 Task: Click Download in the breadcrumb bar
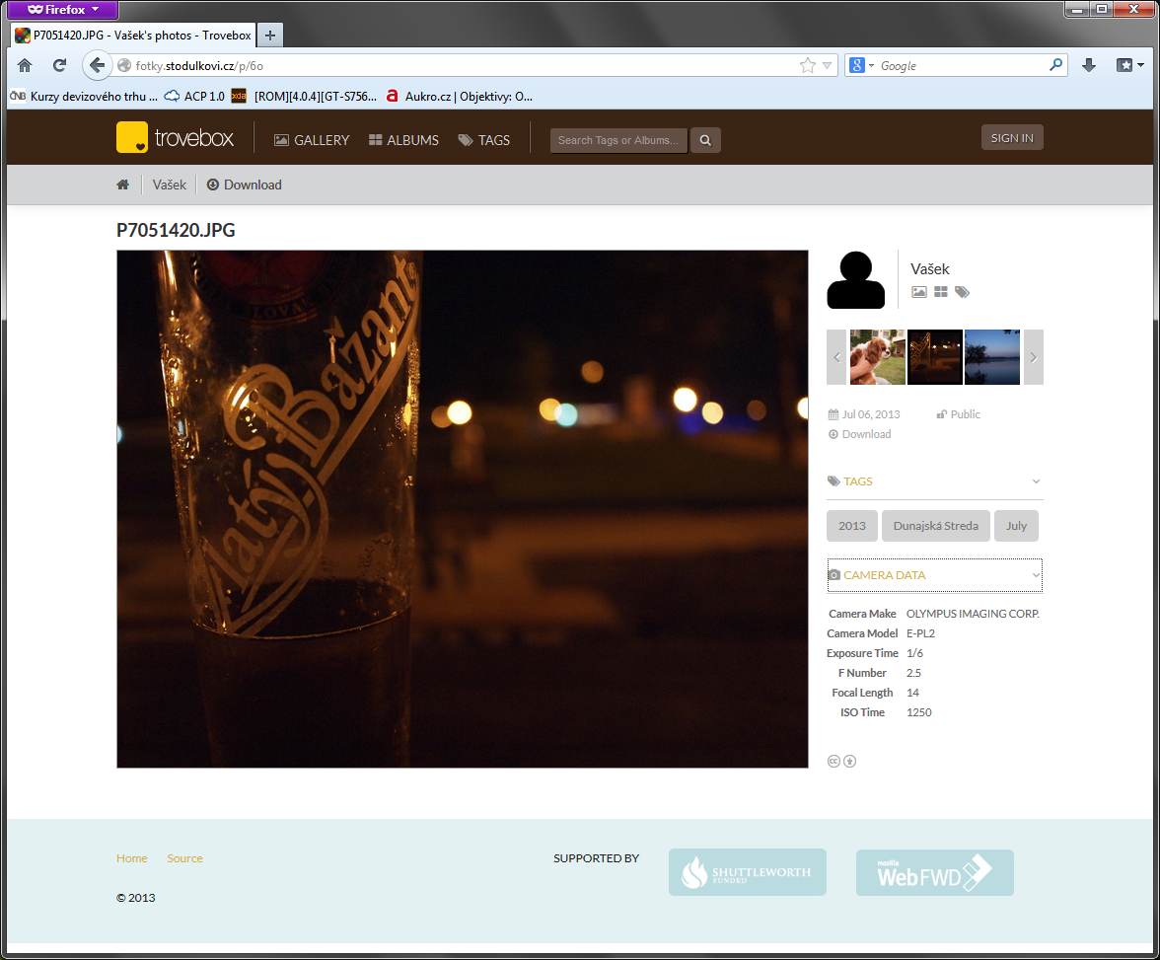click(245, 185)
